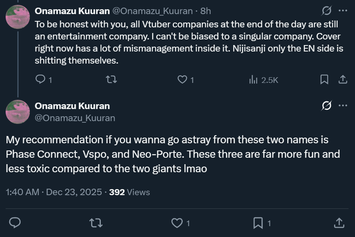Click the main tweet's profile avatar
The height and width of the screenshot is (237, 355).
tap(18, 111)
